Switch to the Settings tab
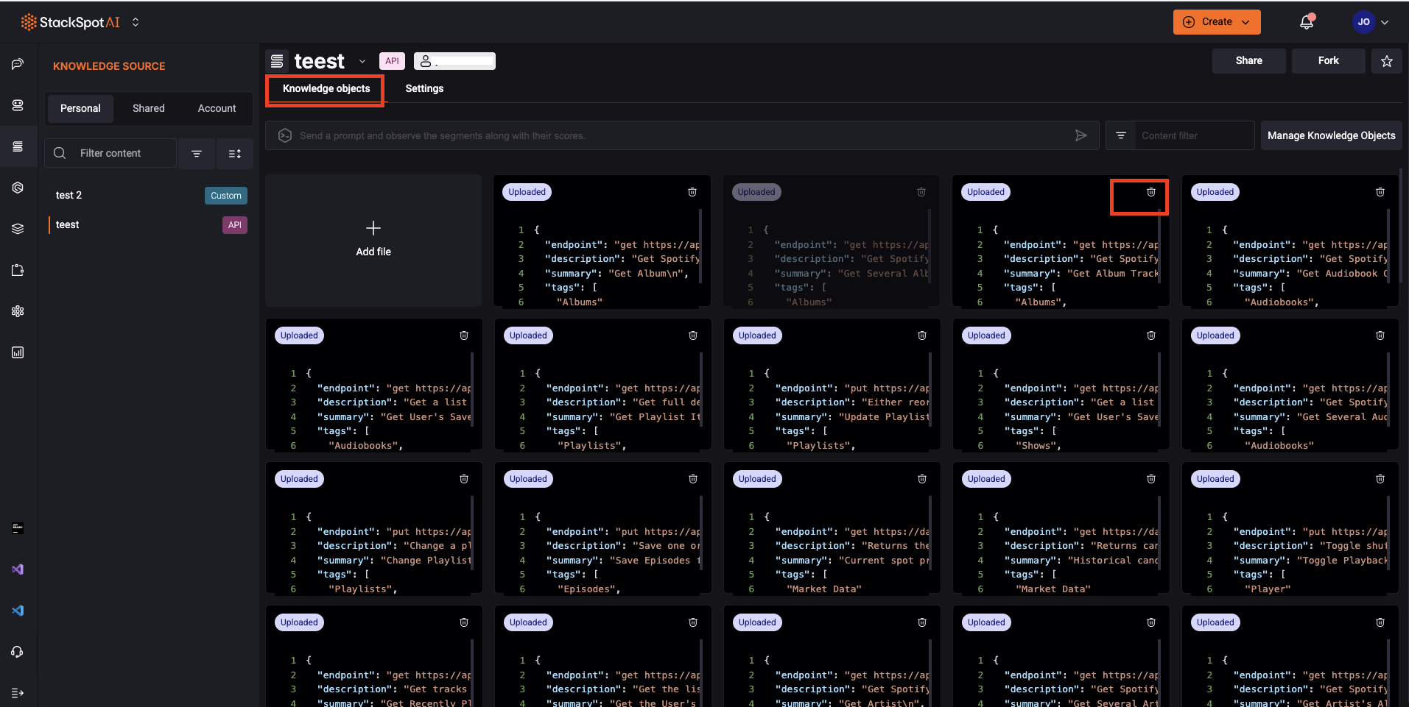 (x=424, y=88)
